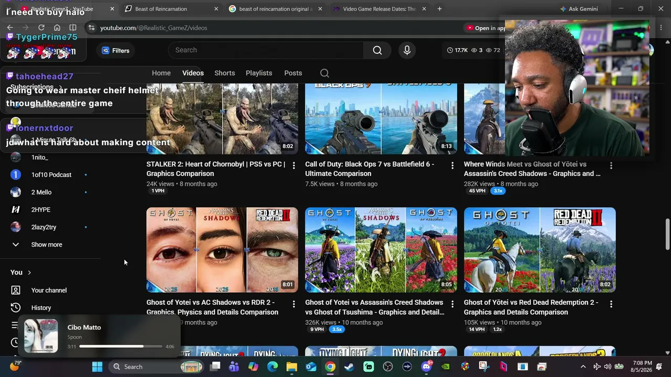Open the Playlists channel tab
Image resolution: width=671 pixels, height=377 pixels.
click(x=259, y=73)
